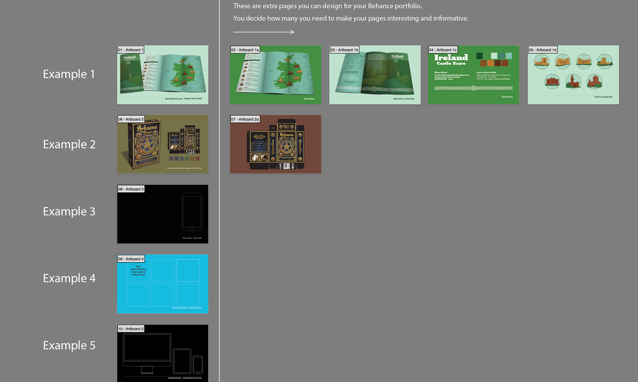
Task: Select the orange castle marker on the Ireland map
Action: pyautogui.click(x=190, y=77)
